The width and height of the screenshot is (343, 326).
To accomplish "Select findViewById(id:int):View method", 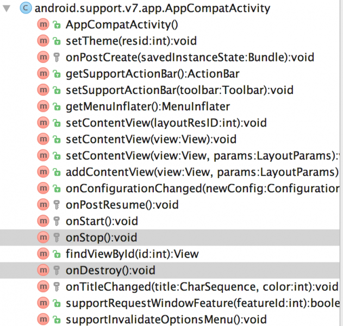I will tap(132, 254).
